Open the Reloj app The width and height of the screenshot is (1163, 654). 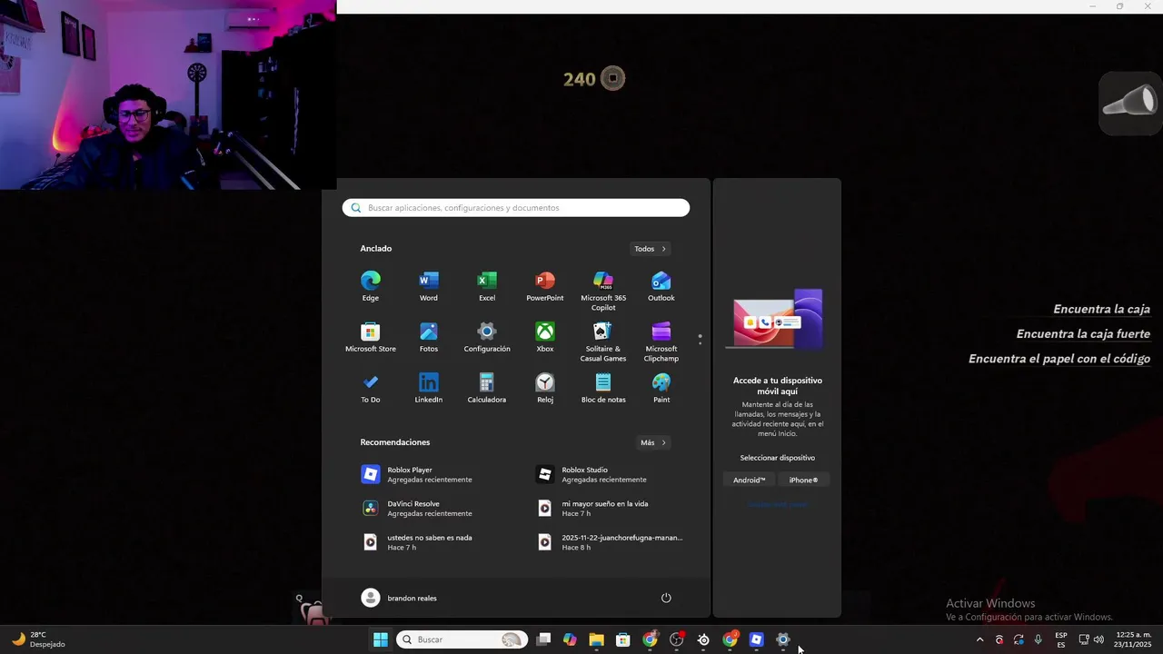tap(545, 388)
